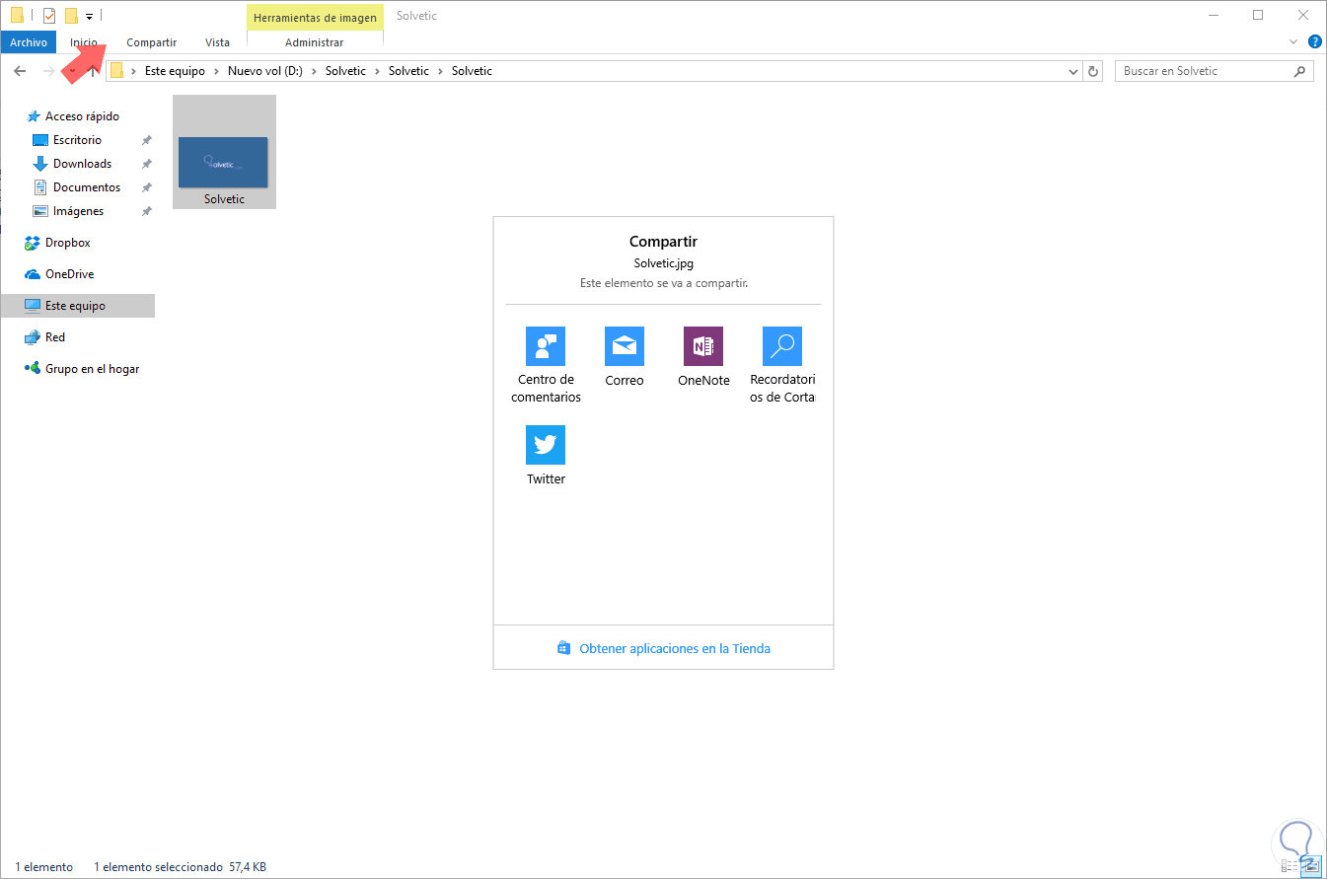1327x879 pixels.
Task: Expand the chevron after Este equipo in address bar
Action: click(216, 71)
